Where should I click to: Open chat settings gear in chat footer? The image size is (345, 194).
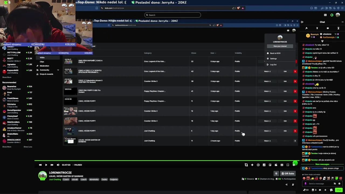click(325, 190)
